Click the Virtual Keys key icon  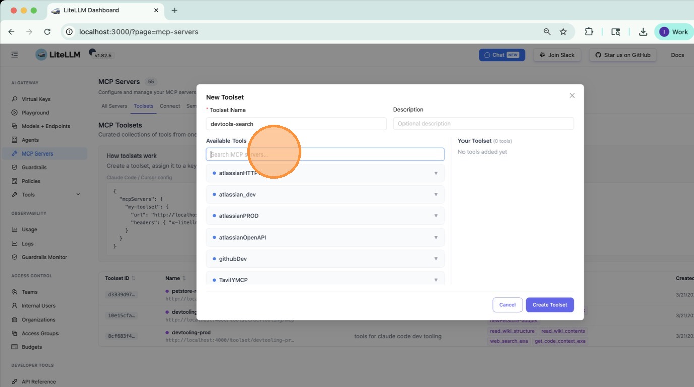click(x=14, y=99)
